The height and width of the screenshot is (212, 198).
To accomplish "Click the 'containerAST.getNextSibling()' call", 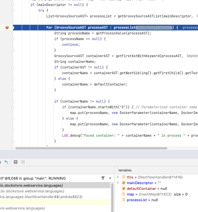I will 123,73.
